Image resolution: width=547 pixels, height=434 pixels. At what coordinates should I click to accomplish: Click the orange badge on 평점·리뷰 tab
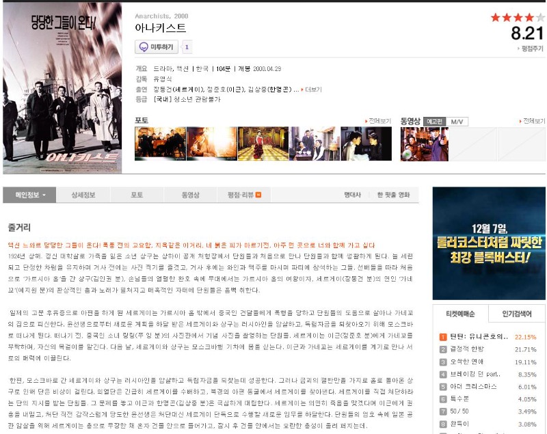259,195
